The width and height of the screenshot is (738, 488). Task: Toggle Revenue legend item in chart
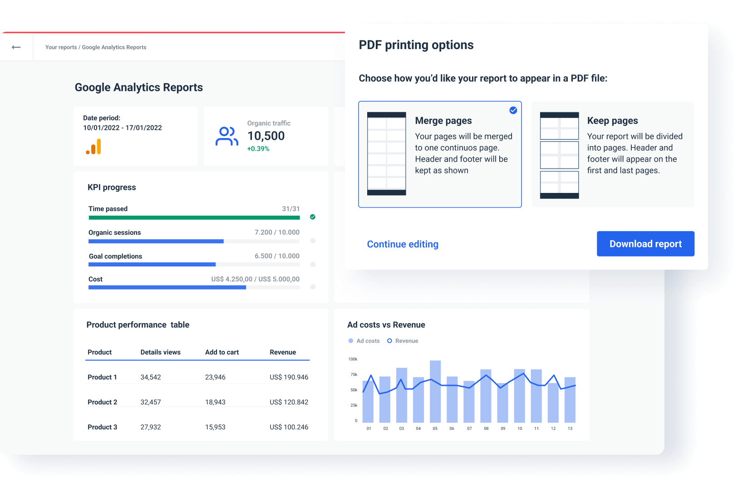click(403, 341)
